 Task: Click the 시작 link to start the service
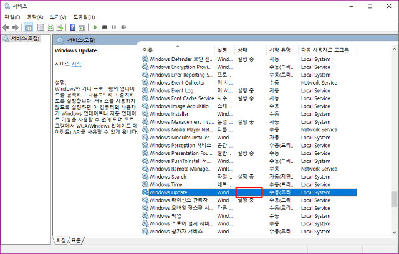[x=76, y=64]
